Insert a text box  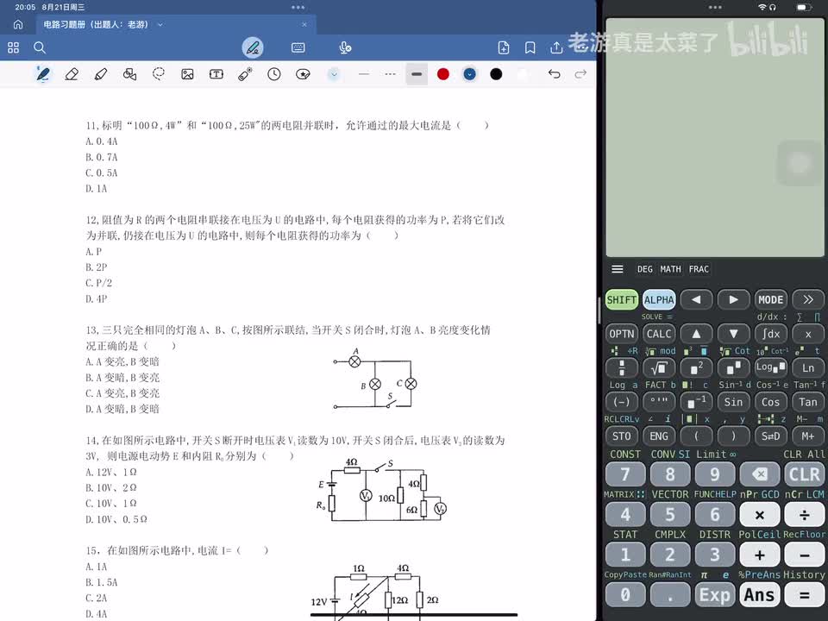point(216,74)
